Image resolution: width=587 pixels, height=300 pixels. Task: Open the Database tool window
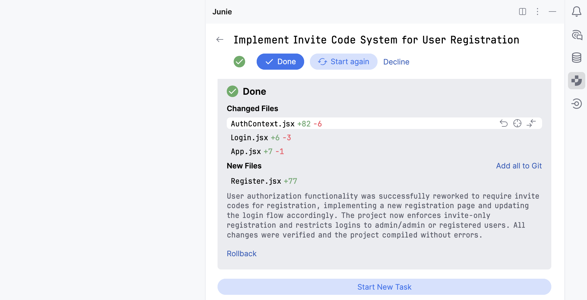click(576, 58)
